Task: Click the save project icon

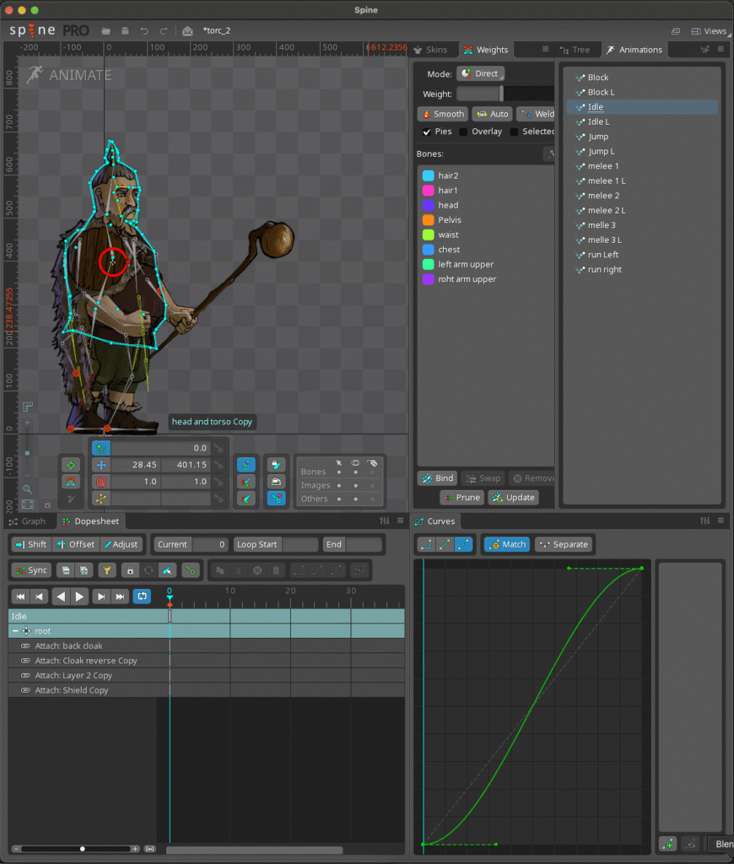Action: [125, 31]
